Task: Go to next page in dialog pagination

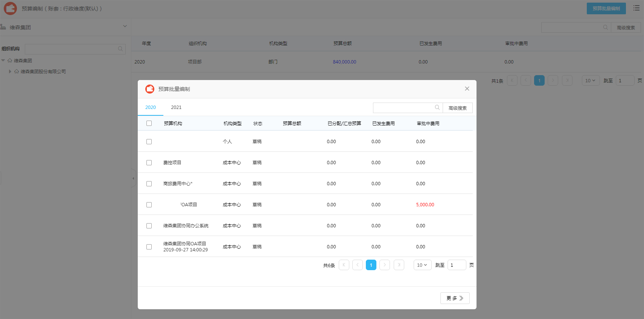Action: (x=385, y=265)
